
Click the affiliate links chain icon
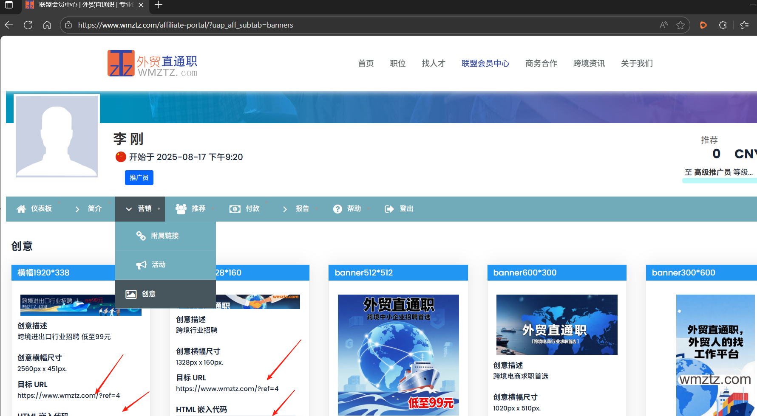141,236
